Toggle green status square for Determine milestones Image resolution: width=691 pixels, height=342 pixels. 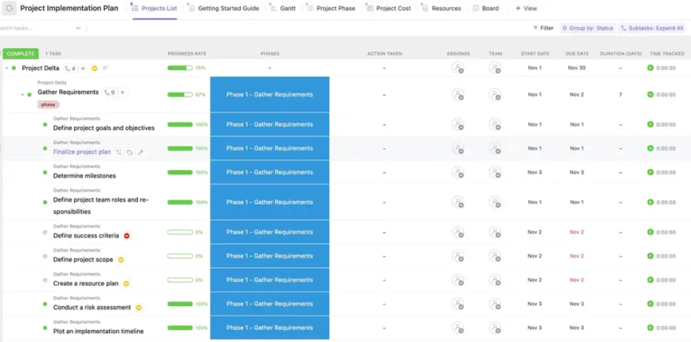pos(45,173)
